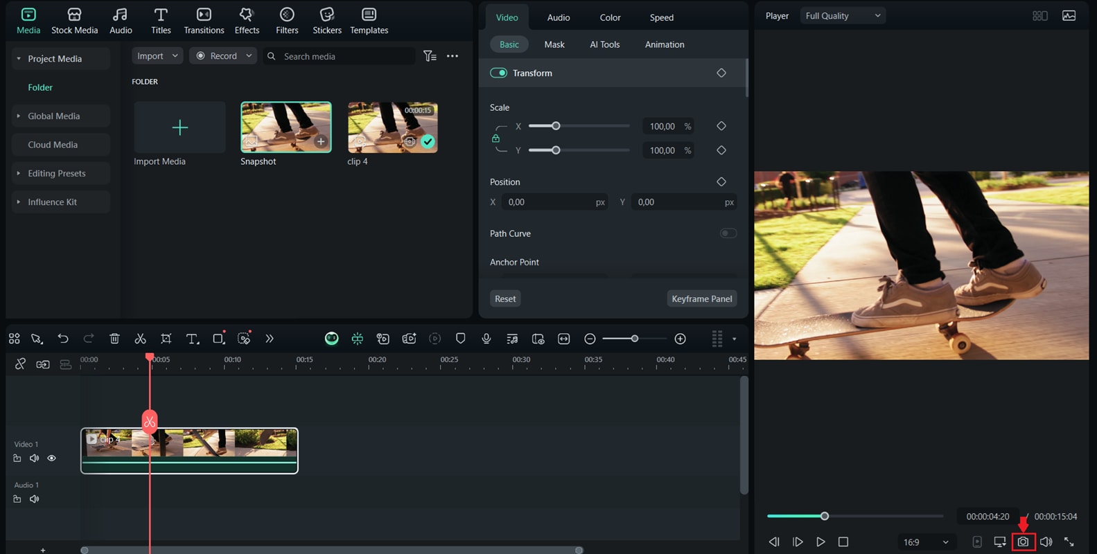Switch to the Speed properties tab
Viewport: 1097px width, 554px height.
pos(662,17)
